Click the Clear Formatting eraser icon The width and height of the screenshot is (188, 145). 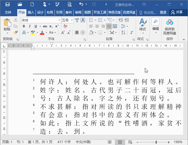coord(65,26)
